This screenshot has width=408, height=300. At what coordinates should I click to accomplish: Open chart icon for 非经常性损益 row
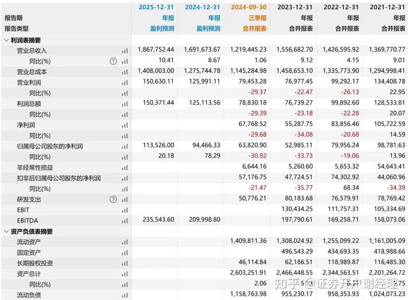click(x=125, y=168)
